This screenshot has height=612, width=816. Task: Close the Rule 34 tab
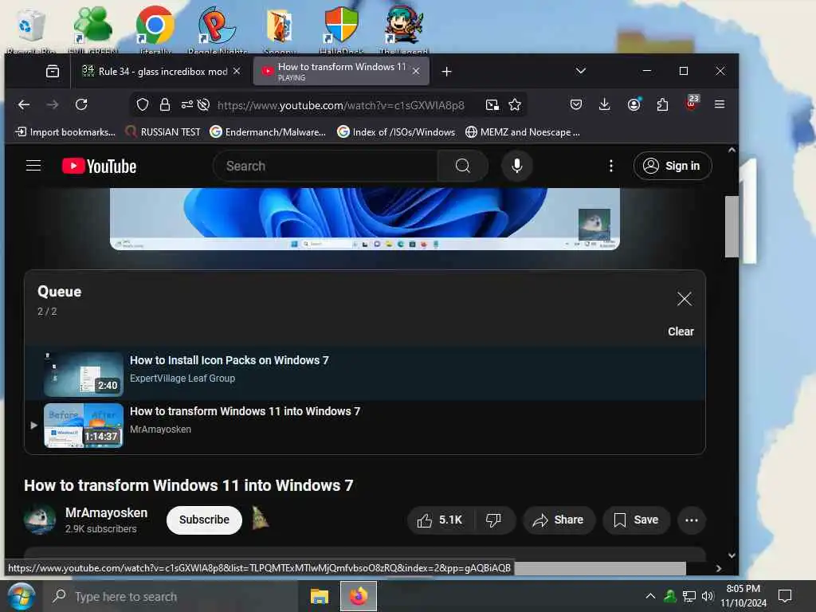(237, 71)
